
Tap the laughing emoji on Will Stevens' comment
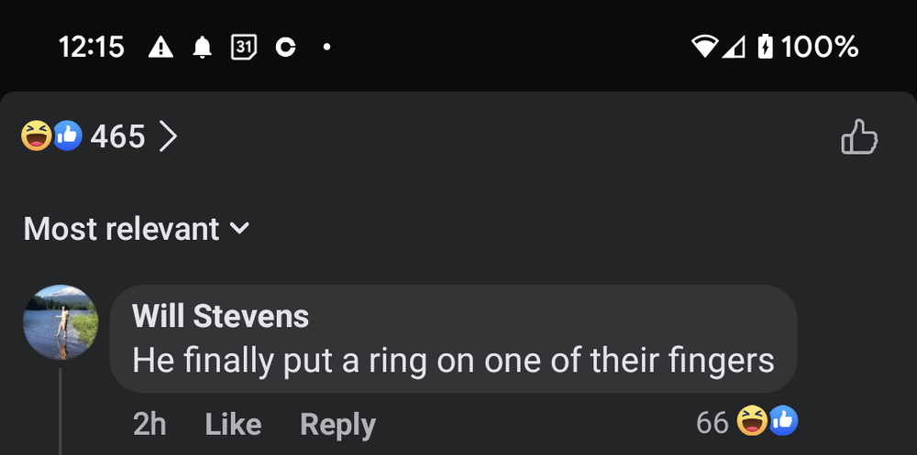tap(752, 421)
